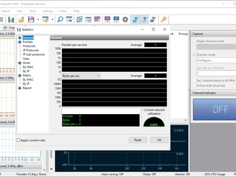Click the scheduler calendar clock icon

(88, 20)
